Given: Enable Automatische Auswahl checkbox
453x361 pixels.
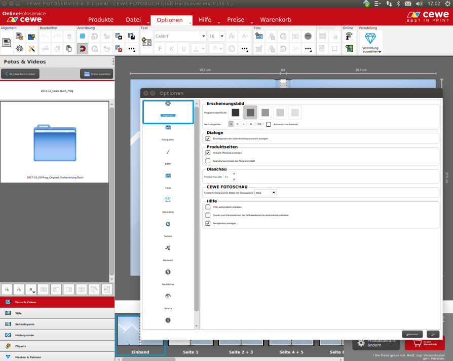Looking at the screenshot, I should pos(269,124).
